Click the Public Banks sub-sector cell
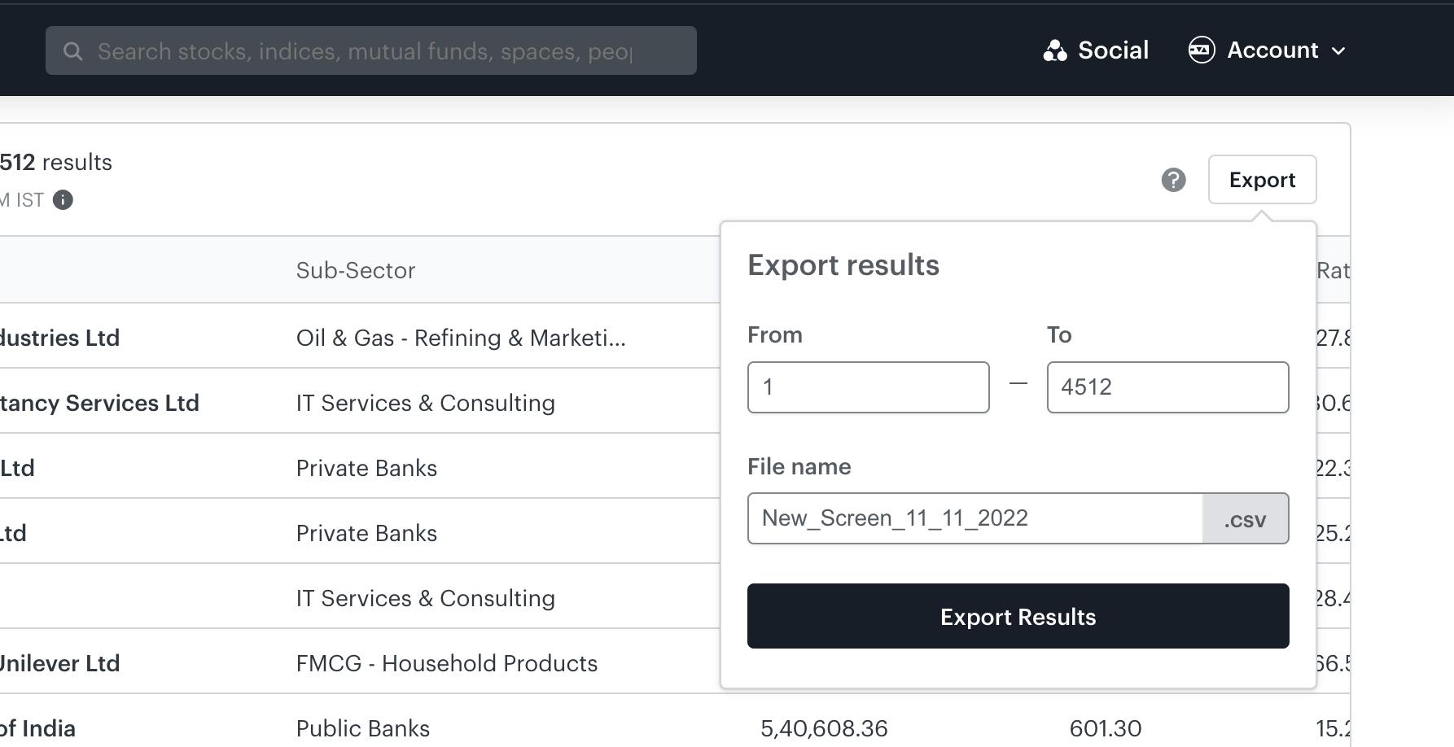 (363, 728)
